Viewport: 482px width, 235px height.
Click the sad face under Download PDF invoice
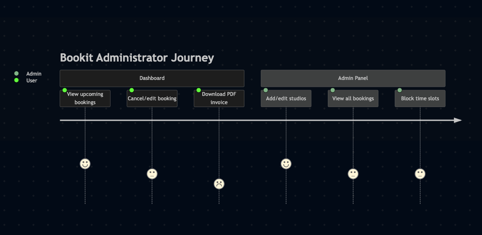coord(219,184)
